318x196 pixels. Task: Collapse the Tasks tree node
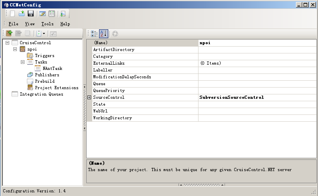click(x=23, y=62)
